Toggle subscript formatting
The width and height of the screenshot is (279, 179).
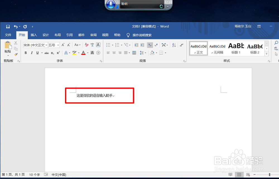(52, 53)
